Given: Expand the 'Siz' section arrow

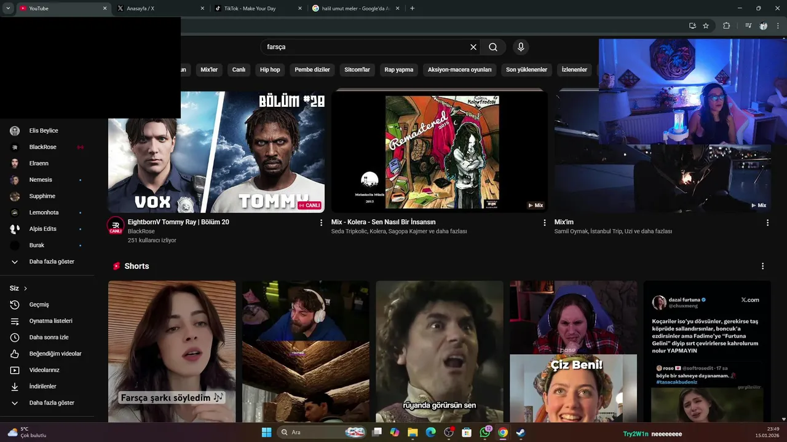Looking at the screenshot, I should 25,289.
